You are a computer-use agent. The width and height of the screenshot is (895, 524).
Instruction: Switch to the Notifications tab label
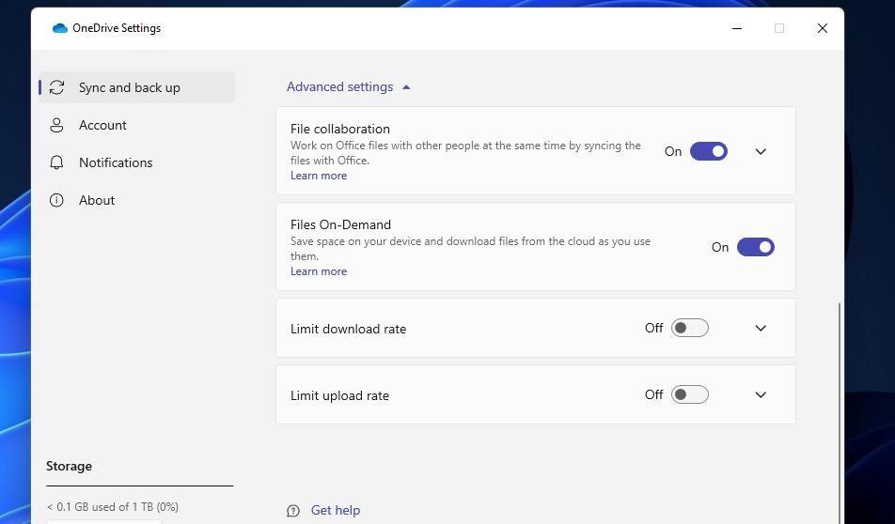coord(116,162)
